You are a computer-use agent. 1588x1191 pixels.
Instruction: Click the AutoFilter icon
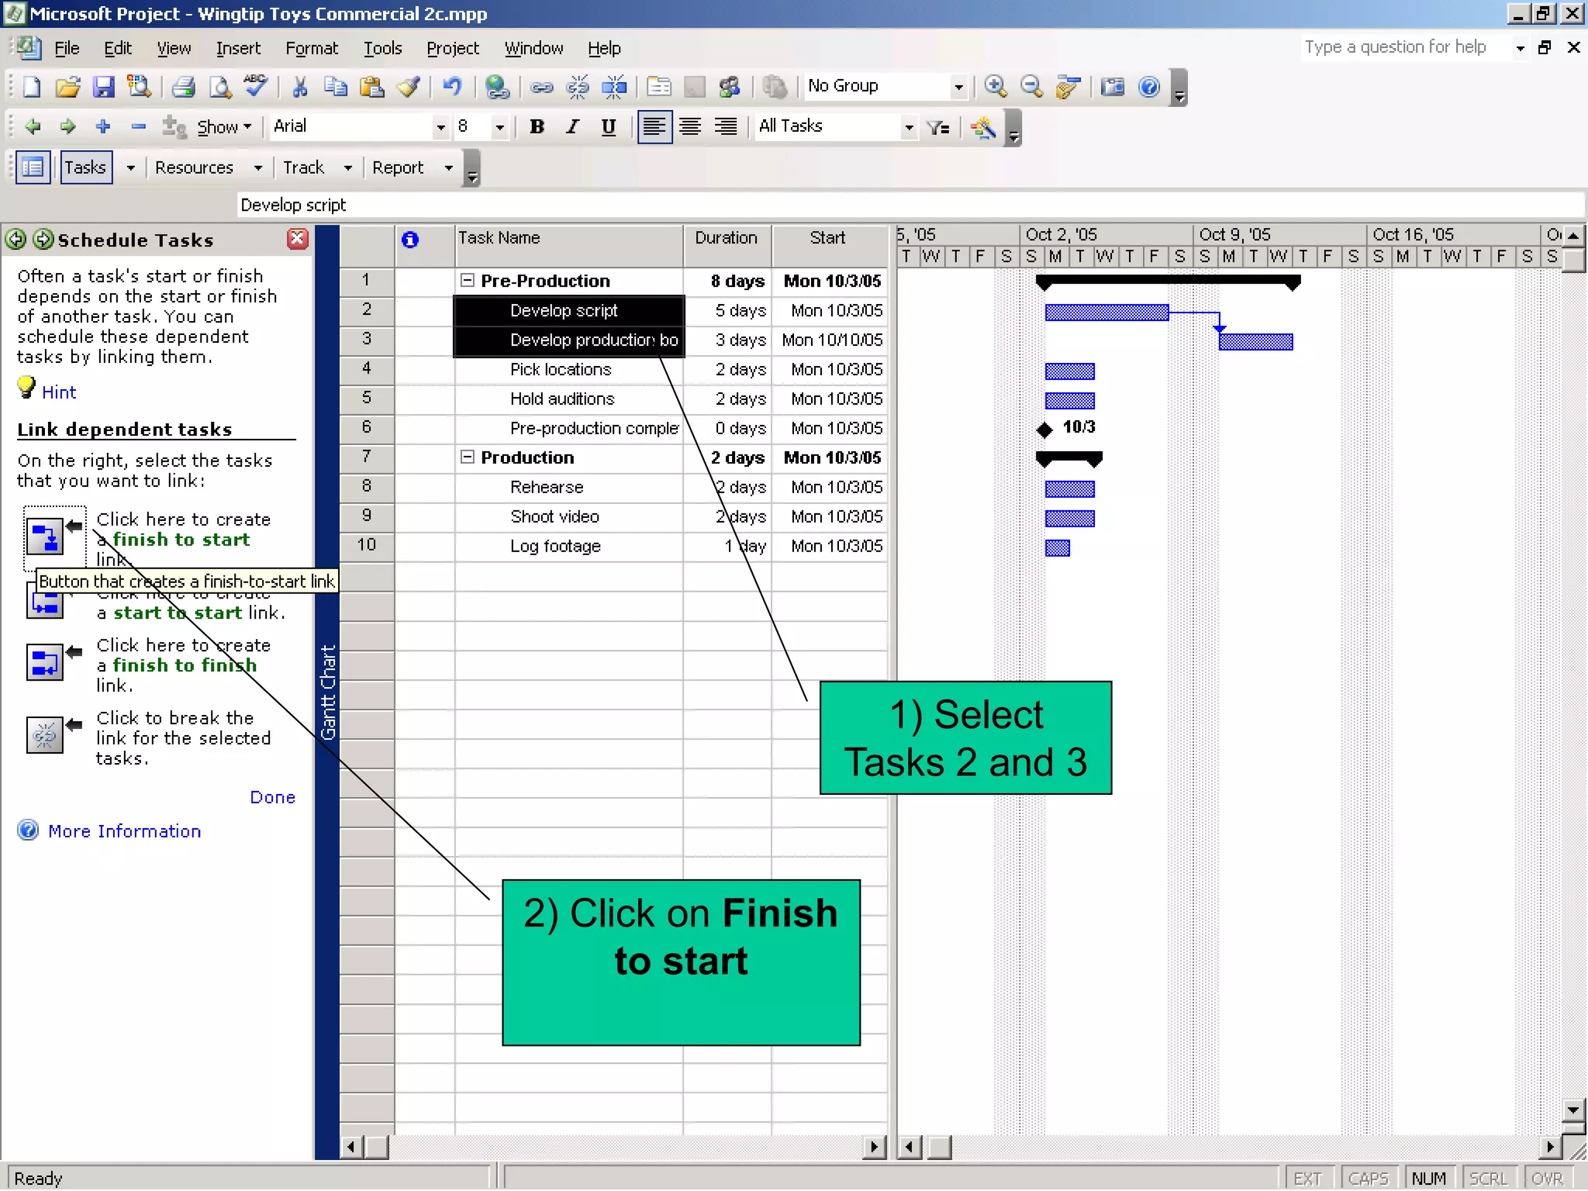coord(938,127)
